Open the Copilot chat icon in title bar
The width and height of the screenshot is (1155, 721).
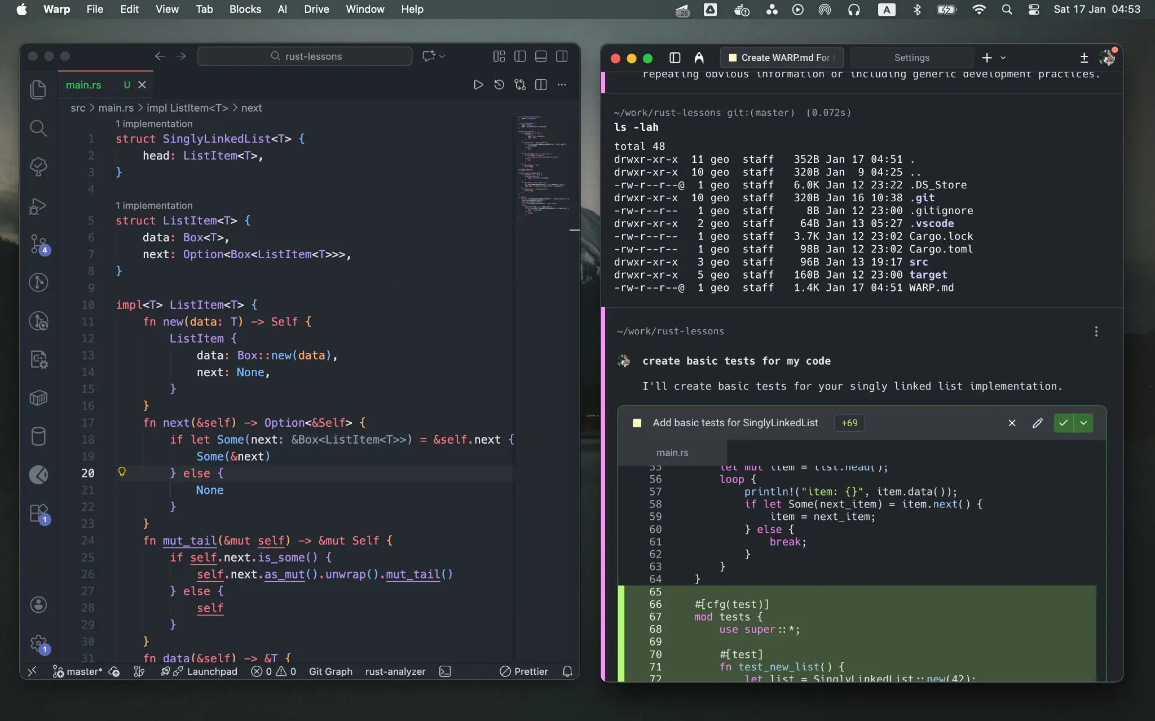point(429,56)
